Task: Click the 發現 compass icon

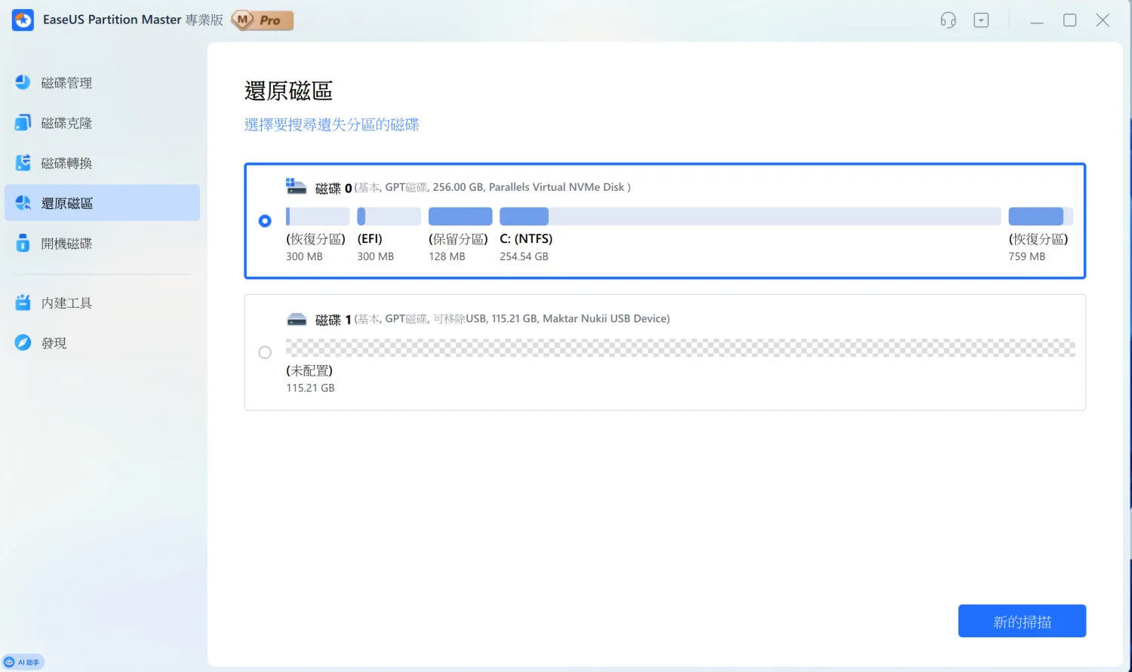Action: pyautogui.click(x=23, y=342)
